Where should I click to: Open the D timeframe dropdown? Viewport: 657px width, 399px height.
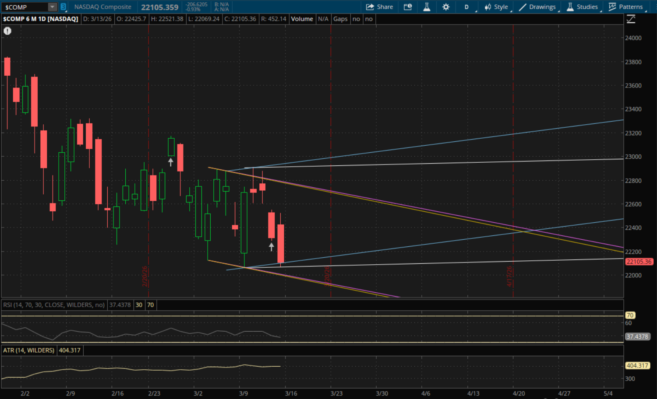click(467, 7)
